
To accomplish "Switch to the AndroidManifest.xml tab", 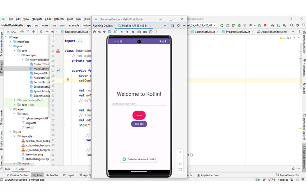I will pyautogui.click(x=274, y=32).
